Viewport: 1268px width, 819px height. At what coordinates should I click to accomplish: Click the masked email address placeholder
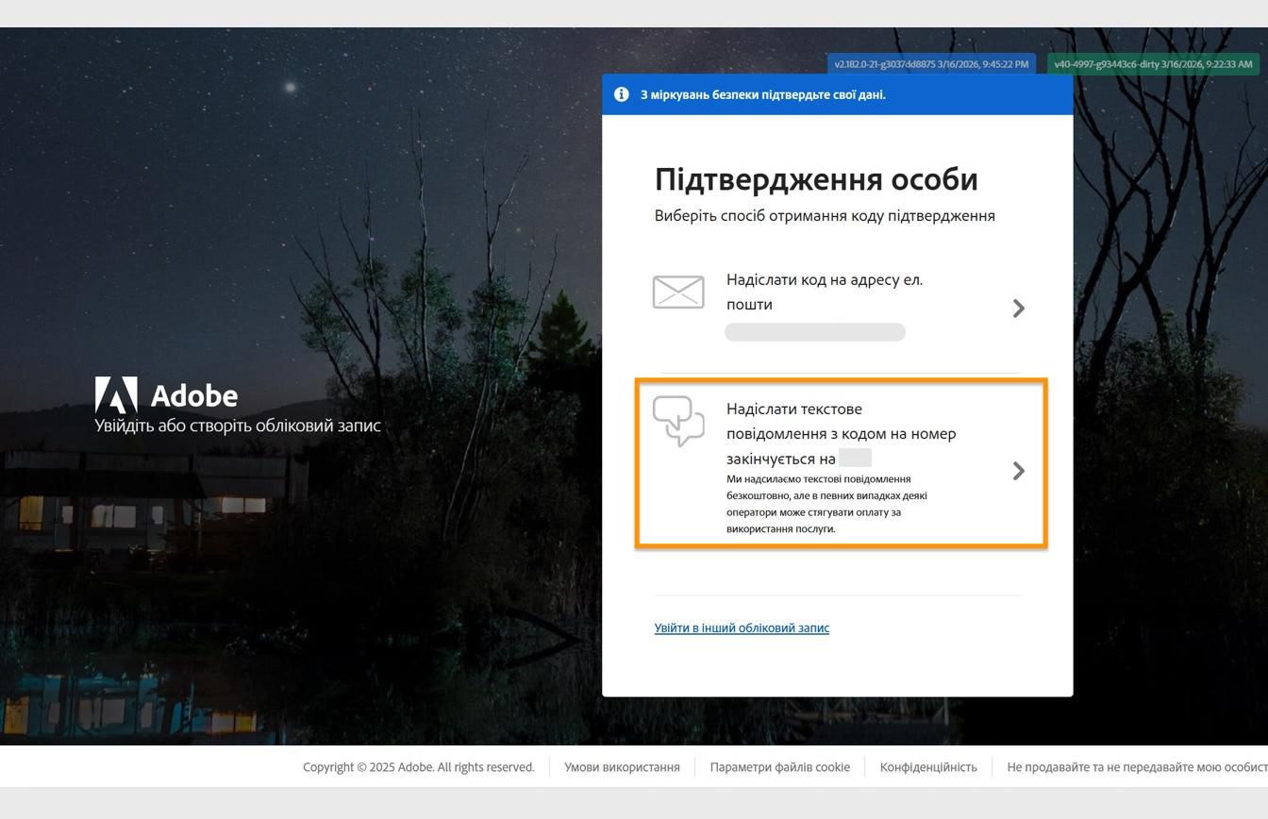pos(814,332)
